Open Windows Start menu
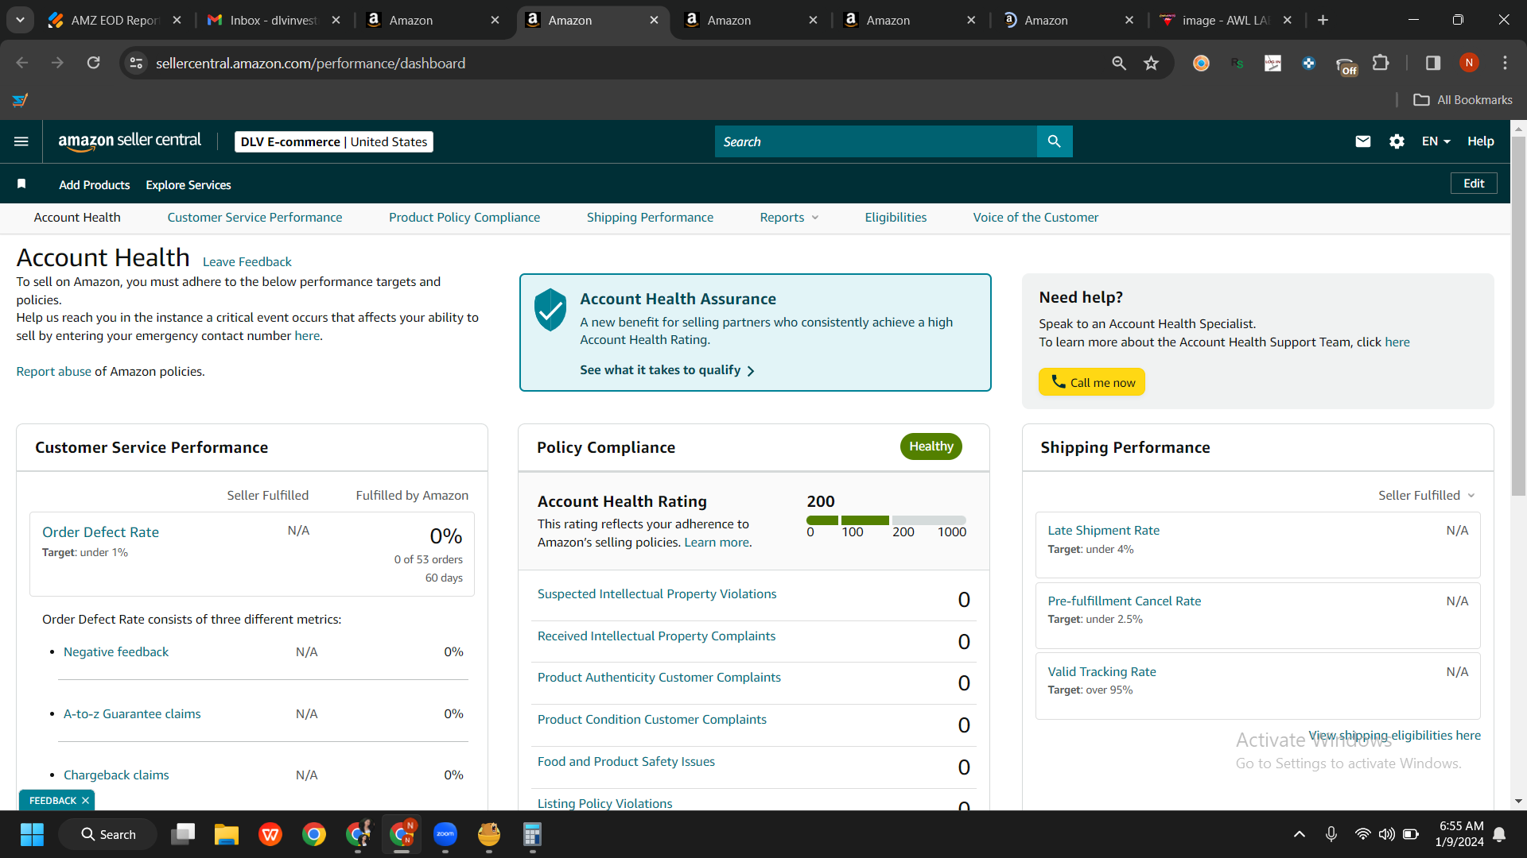 tap(32, 834)
